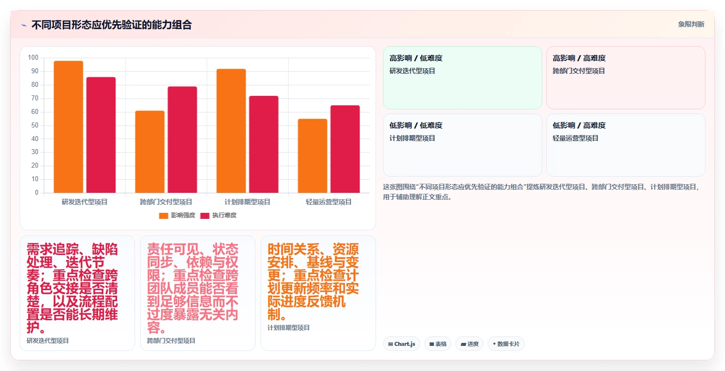Click the red text card starting 需求追踪、缺陷处理
725x371 pixels.
[77, 293]
